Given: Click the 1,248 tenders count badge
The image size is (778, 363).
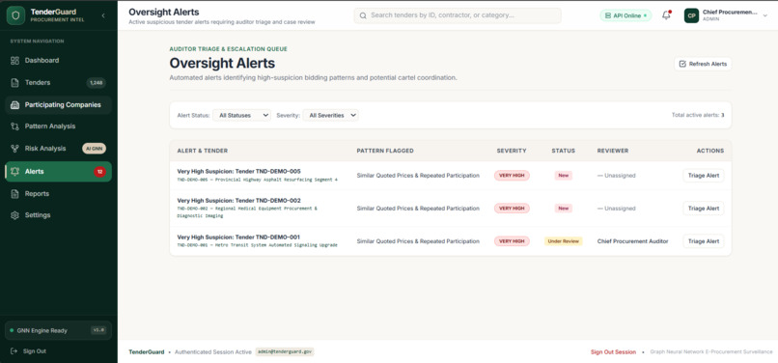Looking at the screenshot, I should coord(96,83).
